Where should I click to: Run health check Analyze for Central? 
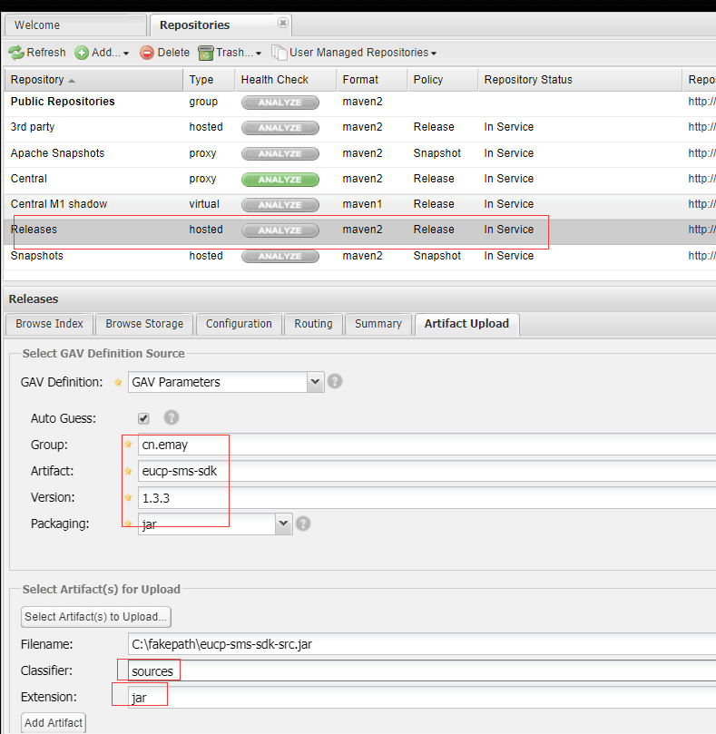(x=280, y=180)
